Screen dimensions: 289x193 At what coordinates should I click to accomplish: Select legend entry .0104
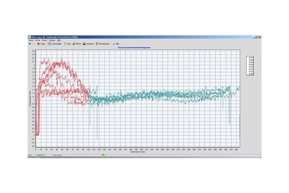(x=250, y=65)
